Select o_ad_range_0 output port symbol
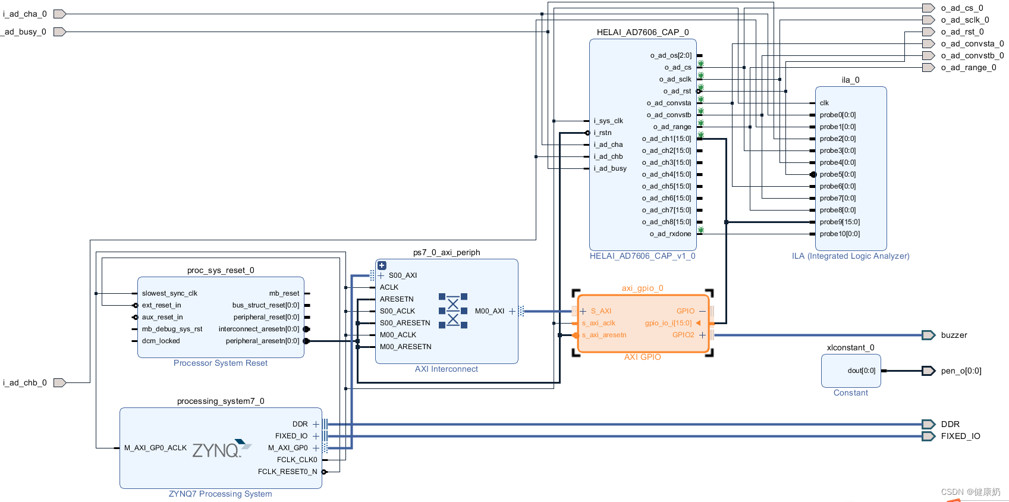The width and height of the screenshot is (1009, 502). click(x=928, y=67)
